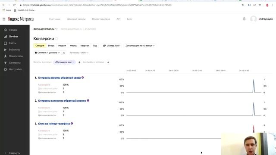This screenshot has width=276, height=155.
Task: Select the Месяц period tab
Action: coord(73,46)
